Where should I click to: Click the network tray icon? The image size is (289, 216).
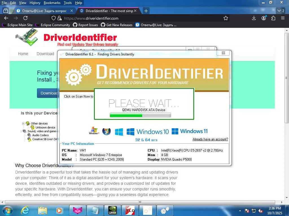point(254,211)
